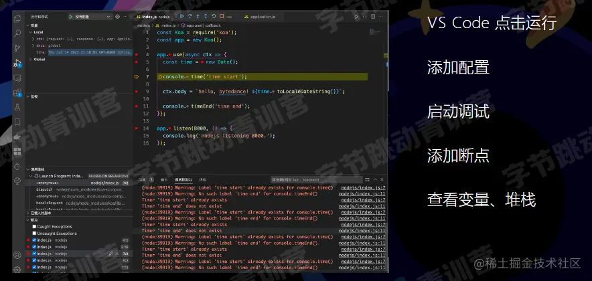This screenshot has width=592, height=281.
Task: Click the Run file icon in editor title
Action: pos(356,17)
